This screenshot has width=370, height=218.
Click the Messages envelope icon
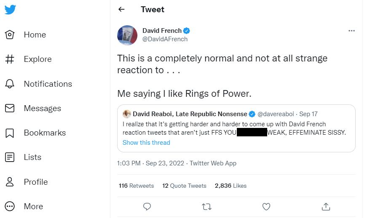pos(10,108)
